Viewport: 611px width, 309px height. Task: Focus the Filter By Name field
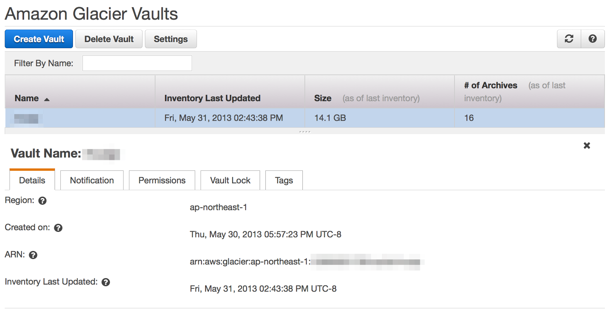pos(137,63)
